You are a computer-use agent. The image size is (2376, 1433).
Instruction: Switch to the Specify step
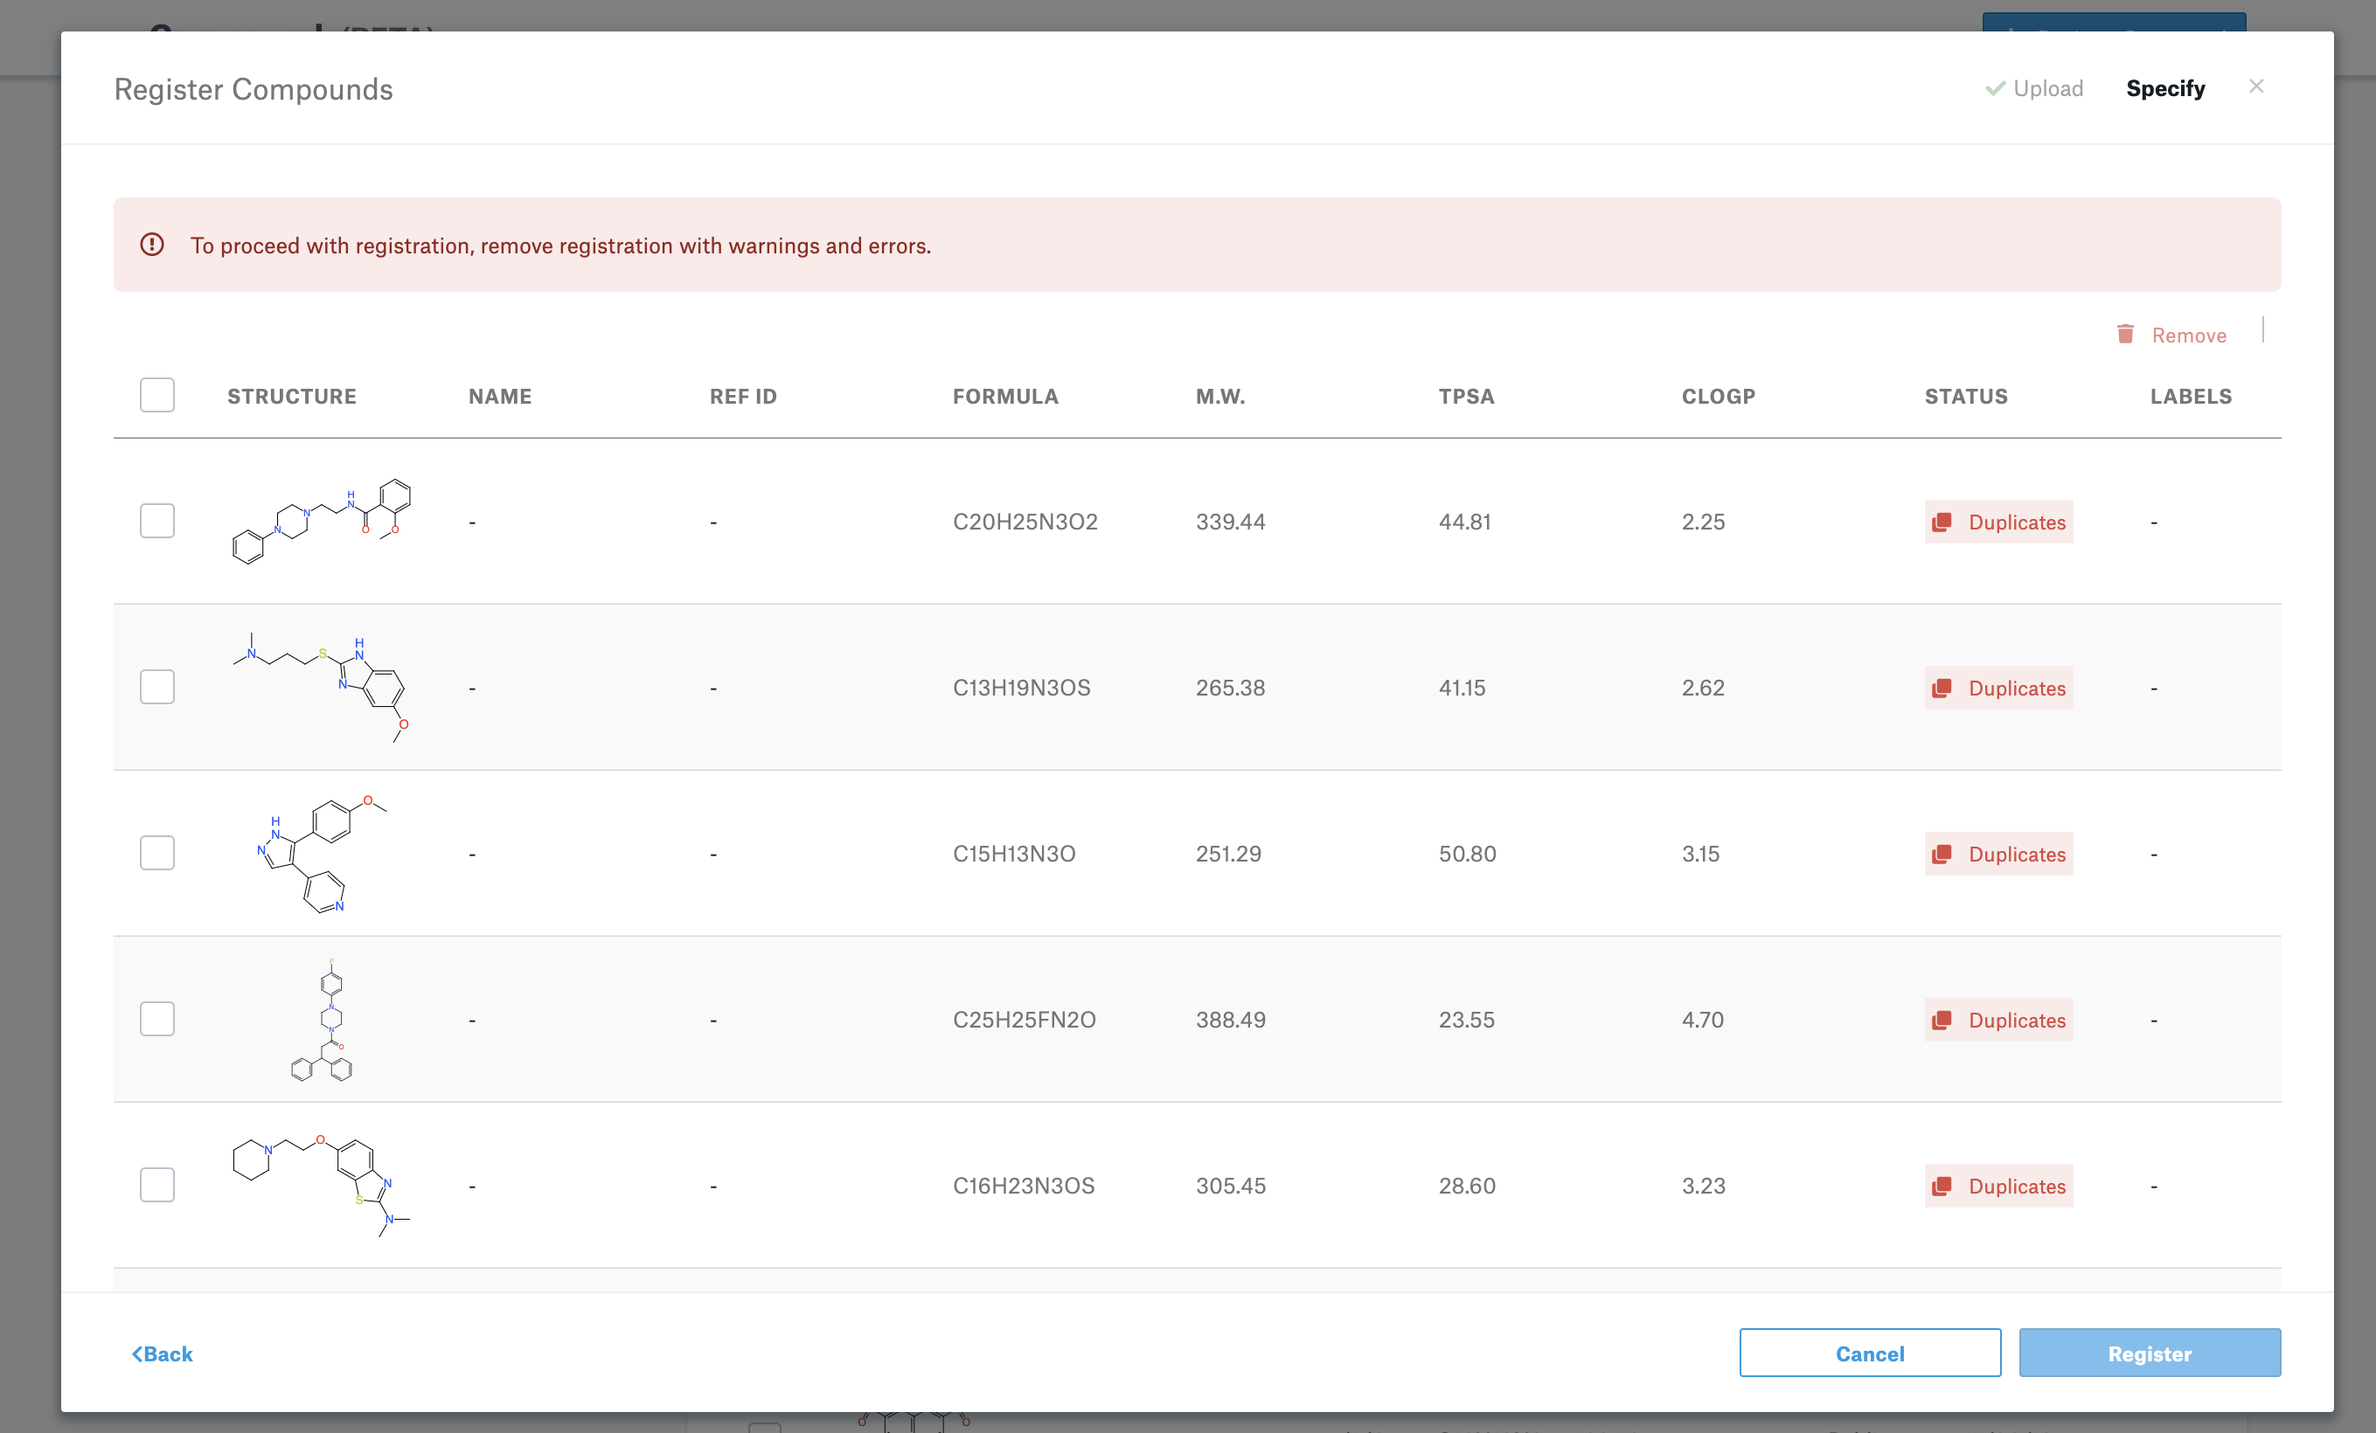pos(2164,88)
